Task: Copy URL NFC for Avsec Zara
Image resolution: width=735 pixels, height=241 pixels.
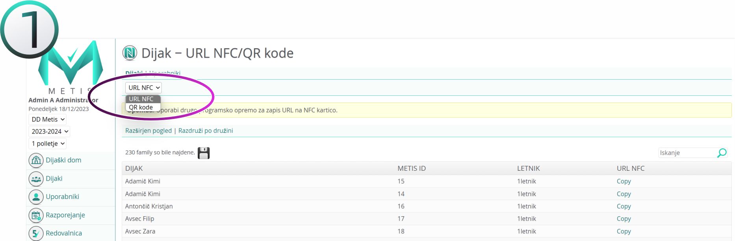Action: pos(624,232)
